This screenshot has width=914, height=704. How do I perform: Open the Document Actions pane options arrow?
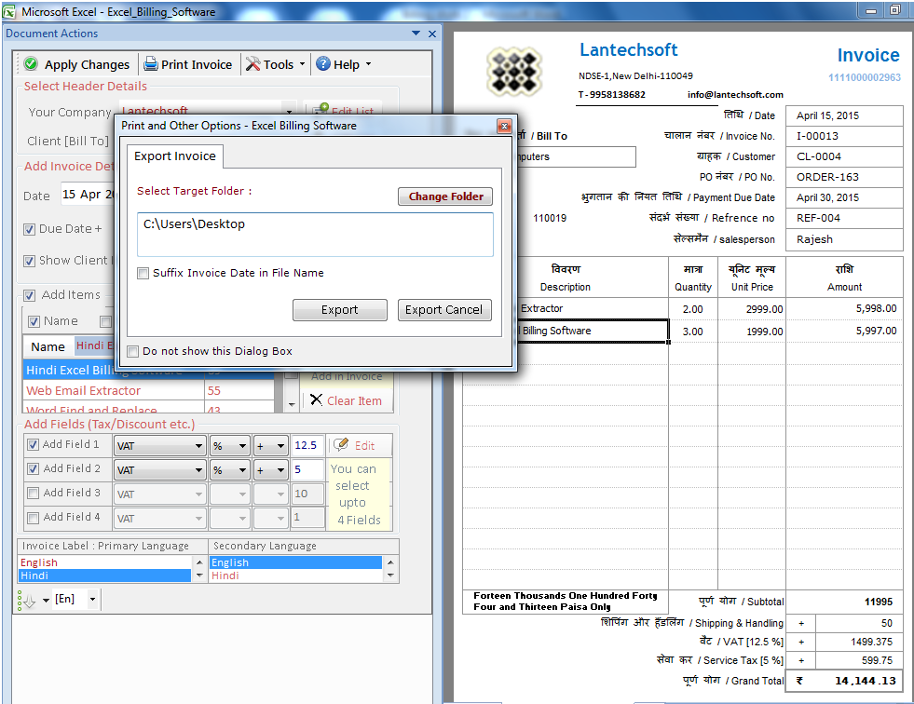(416, 34)
